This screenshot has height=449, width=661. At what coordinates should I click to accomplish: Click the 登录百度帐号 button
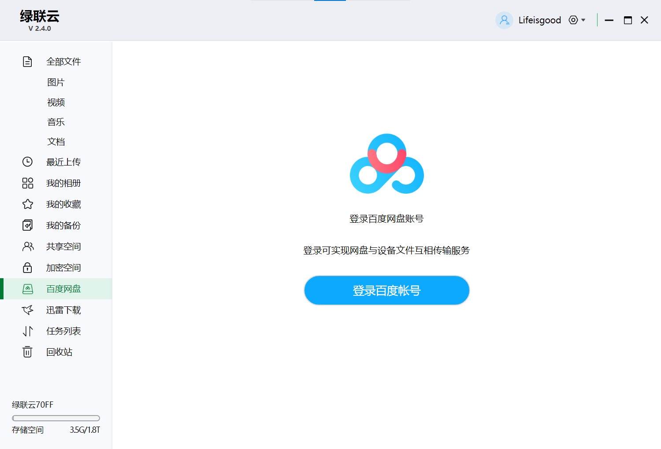tap(387, 291)
